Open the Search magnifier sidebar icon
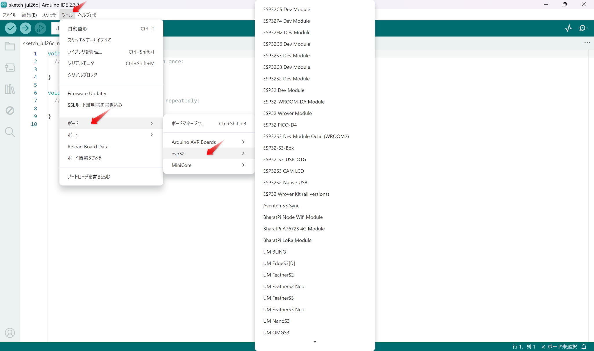The image size is (594, 351). click(10, 132)
